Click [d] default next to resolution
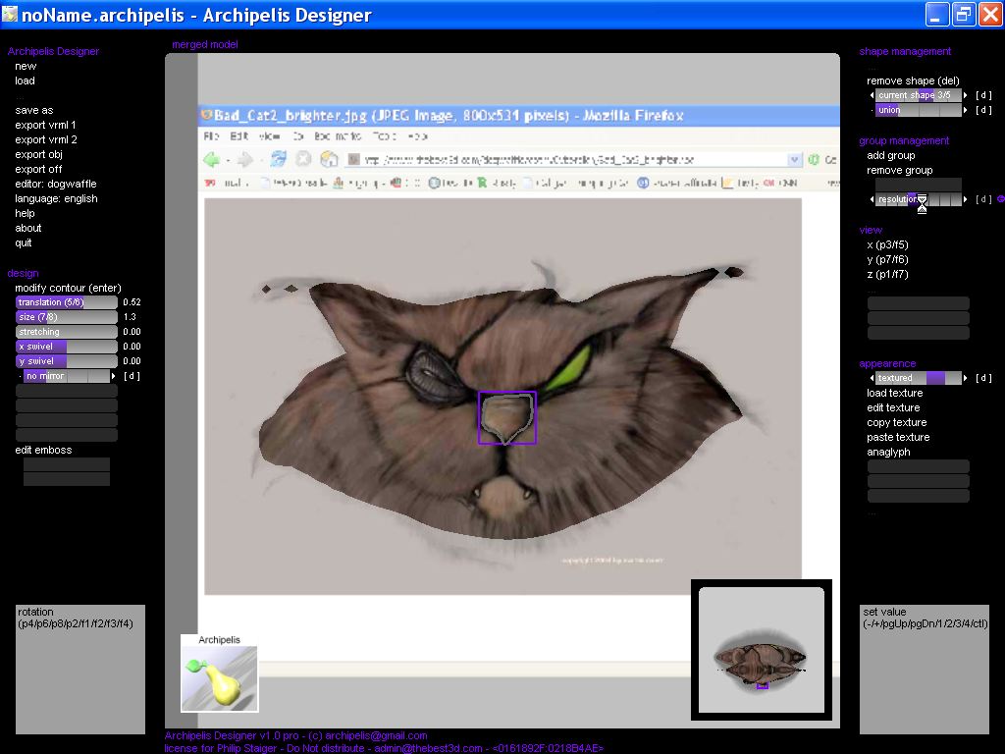 click(x=983, y=199)
